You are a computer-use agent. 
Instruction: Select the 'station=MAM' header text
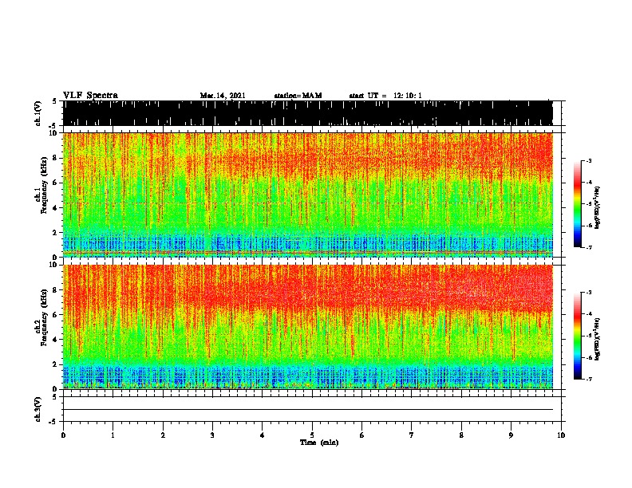click(x=298, y=96)
